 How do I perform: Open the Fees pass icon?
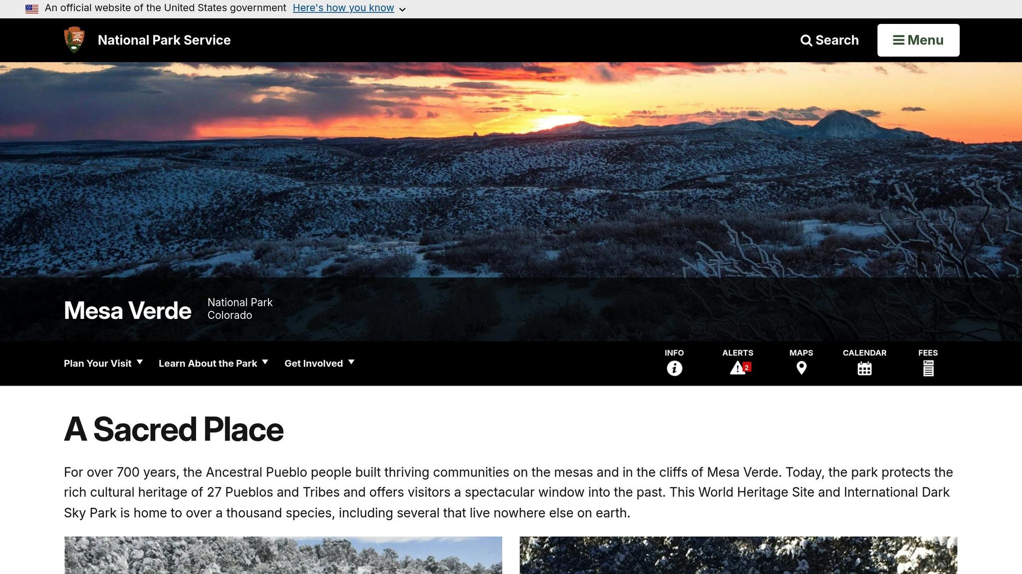(928, 368)
